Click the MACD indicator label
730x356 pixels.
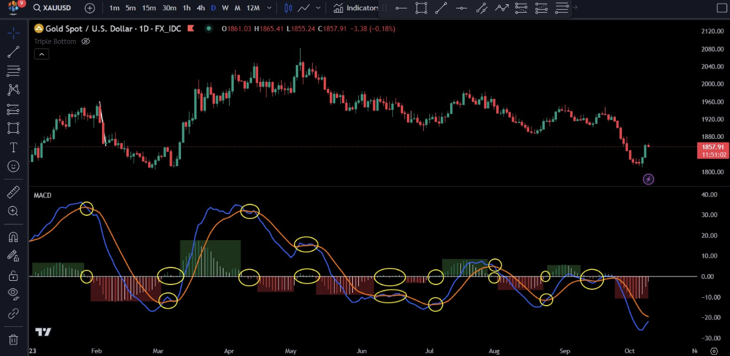(x=43, y=195)
